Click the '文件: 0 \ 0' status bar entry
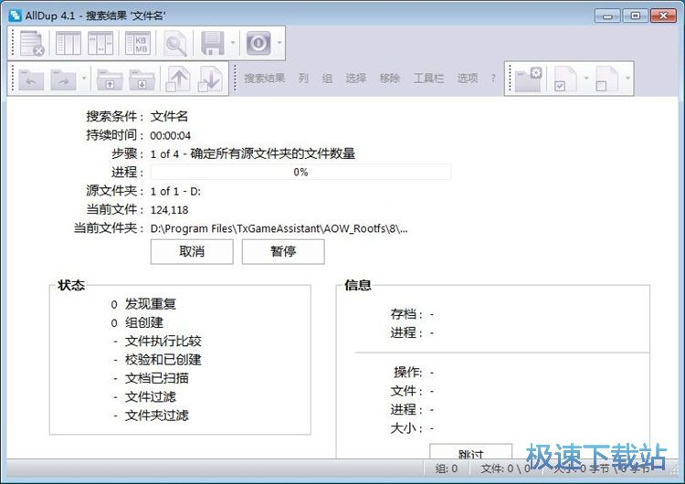This screenshot has width=685, height=484. [x=505, y=468]
